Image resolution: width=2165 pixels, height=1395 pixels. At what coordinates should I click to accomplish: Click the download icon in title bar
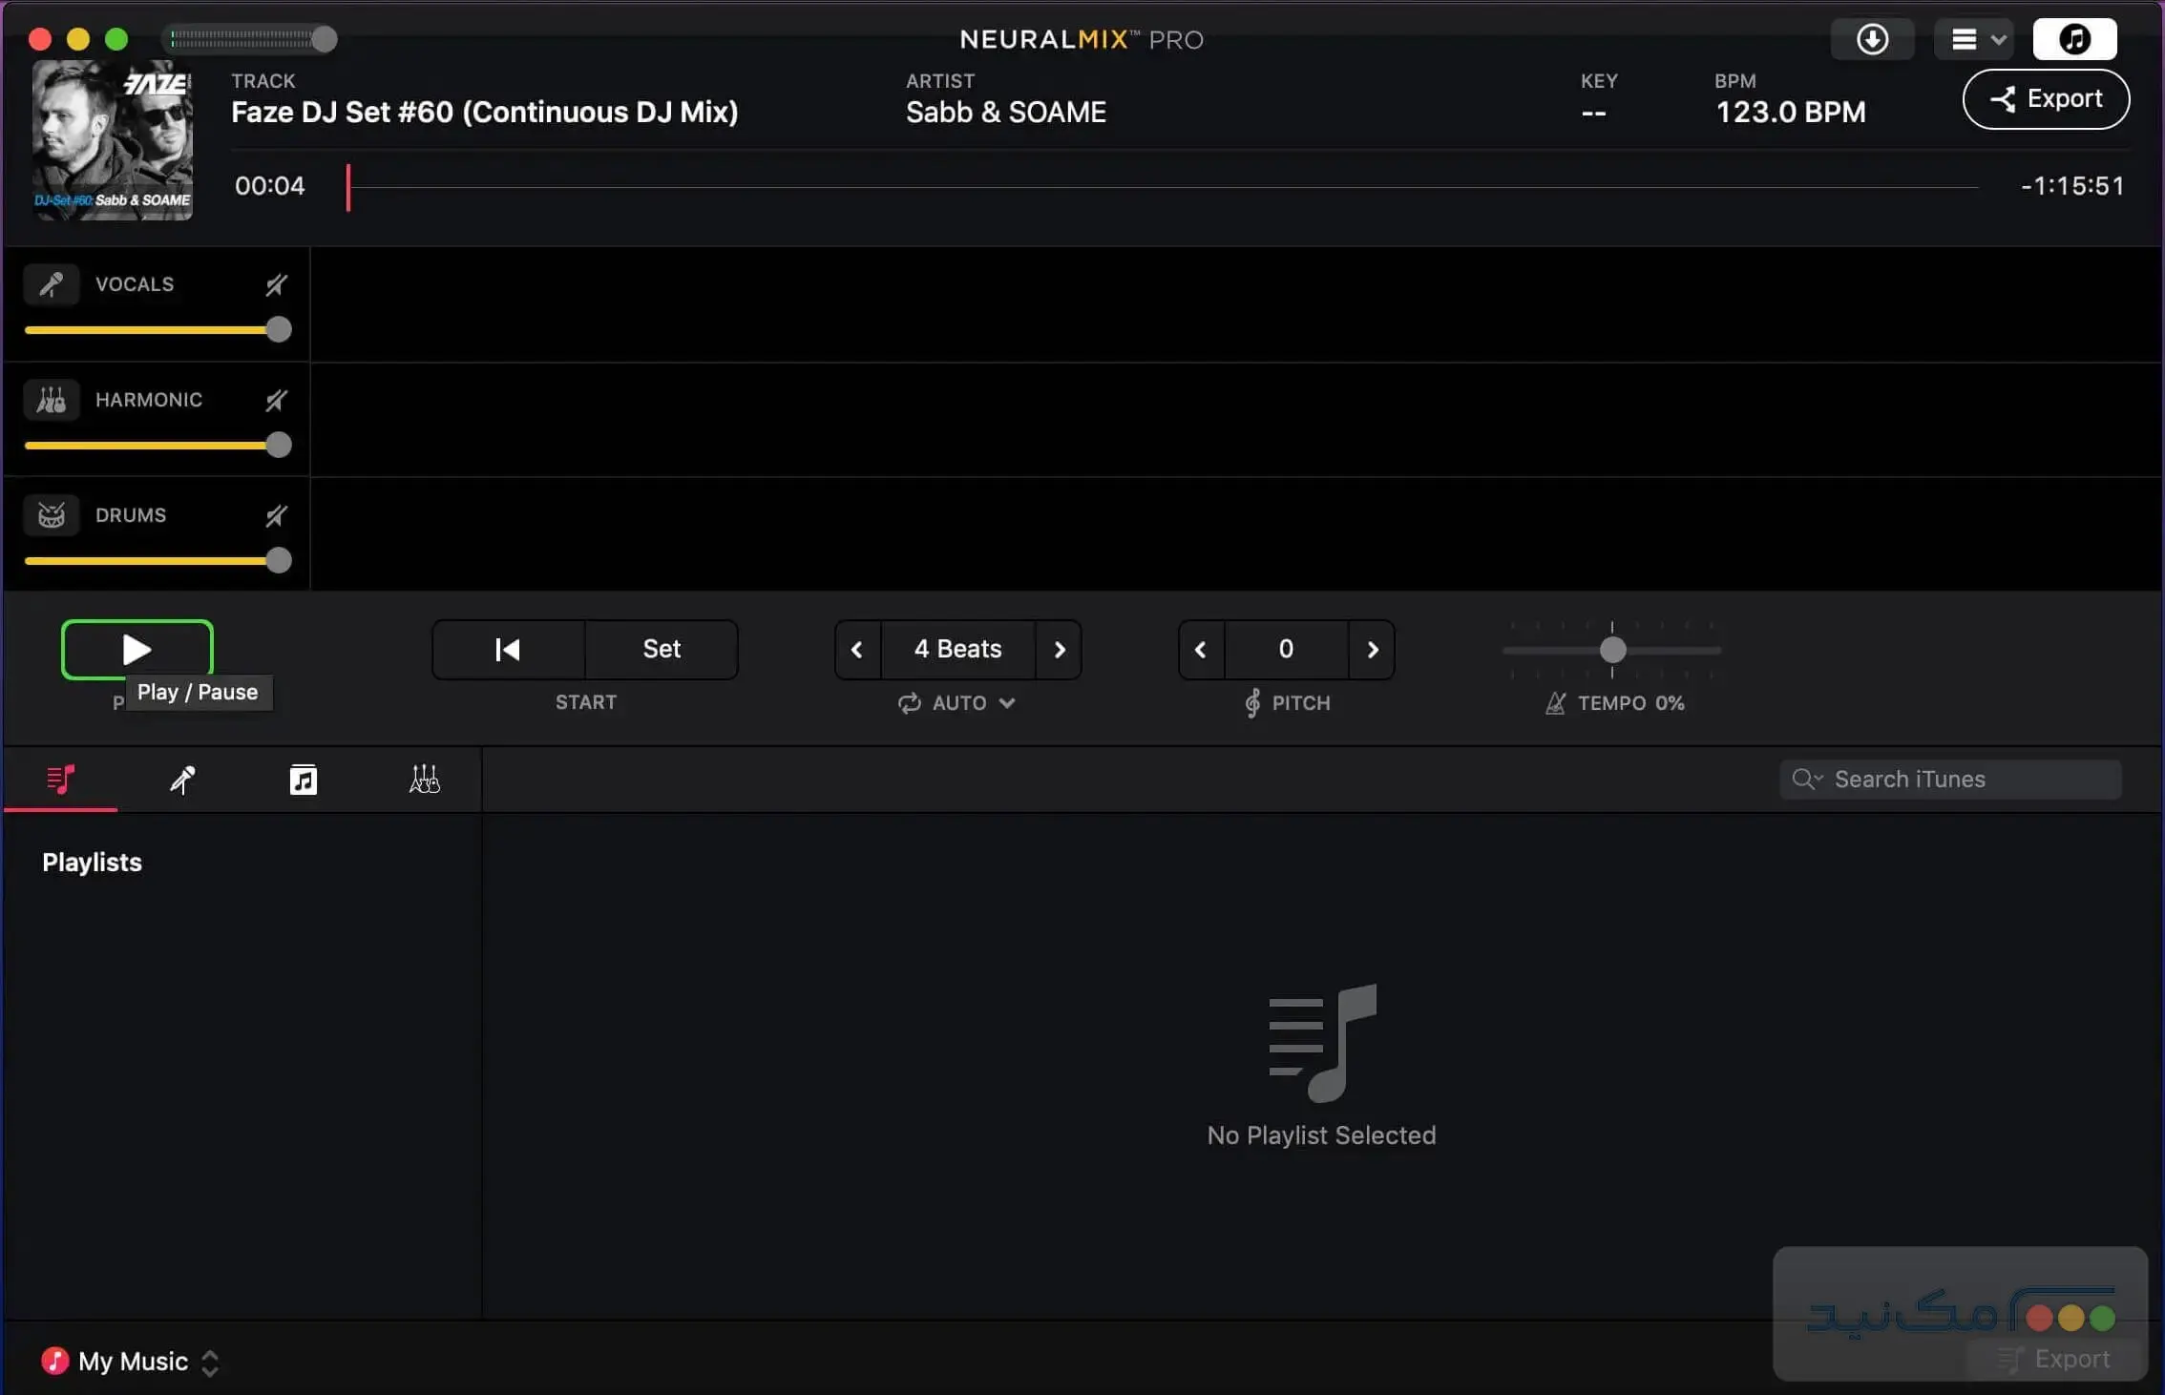point(1872,39)
